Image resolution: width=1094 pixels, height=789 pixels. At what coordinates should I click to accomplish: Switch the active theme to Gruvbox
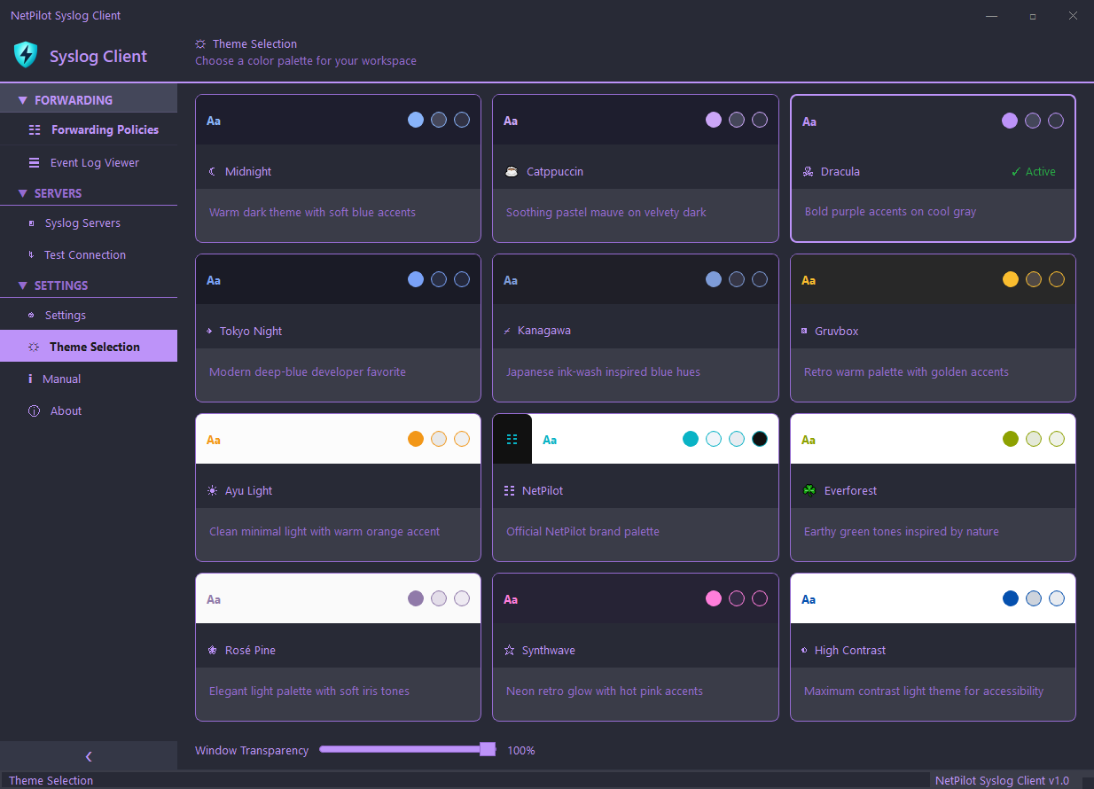pos(932,328)
